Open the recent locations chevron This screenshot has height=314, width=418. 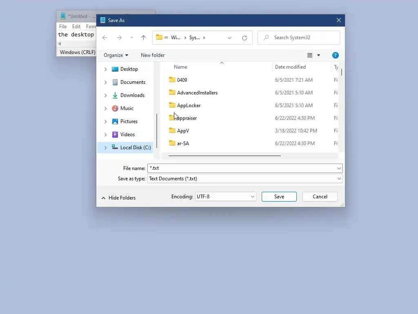(131, 38)
